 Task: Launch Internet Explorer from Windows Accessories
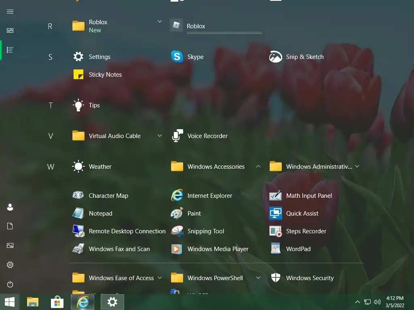tap(201, 196)
